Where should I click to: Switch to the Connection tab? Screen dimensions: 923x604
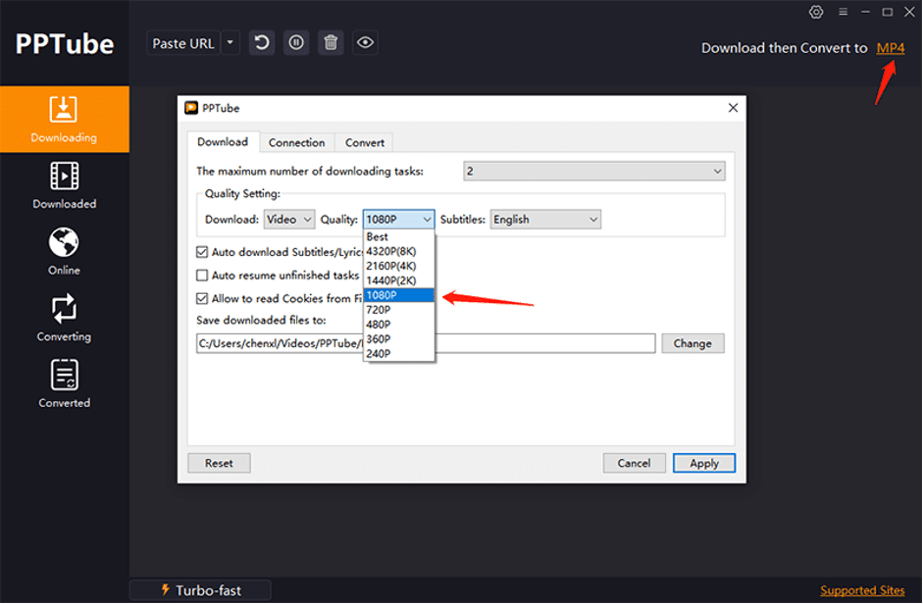pos(296,142)
